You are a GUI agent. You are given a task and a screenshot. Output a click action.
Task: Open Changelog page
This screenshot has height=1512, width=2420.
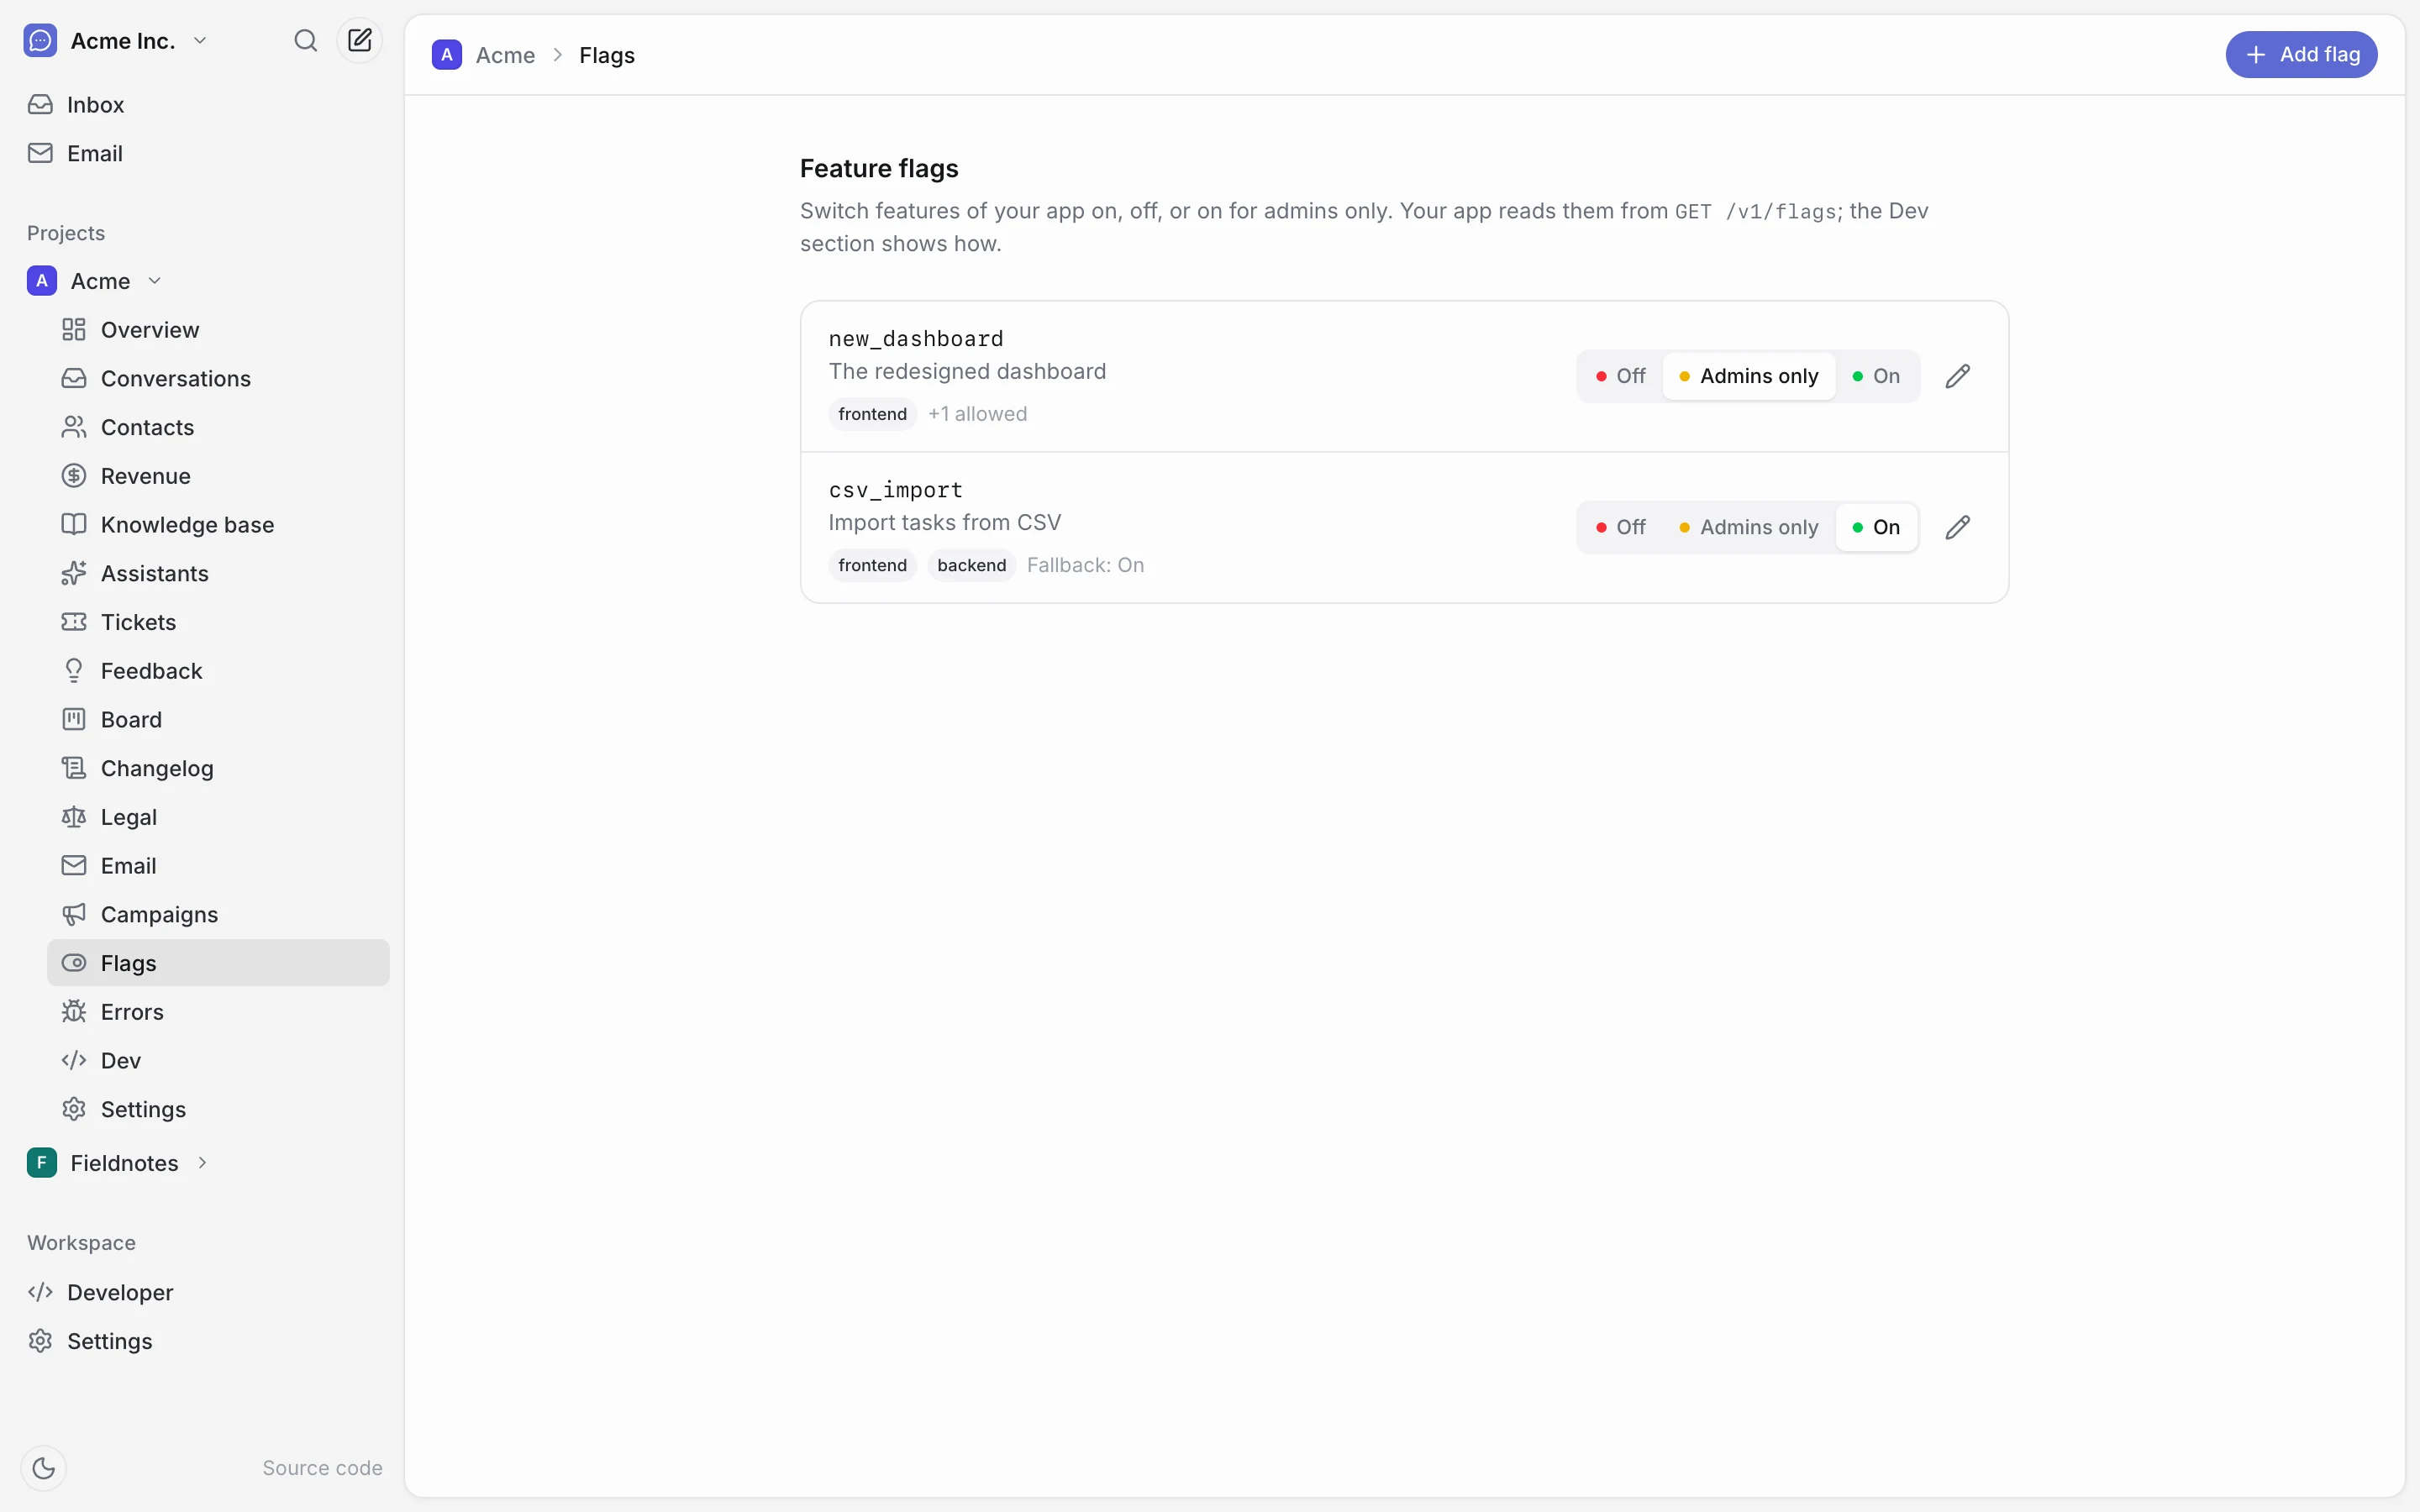tap(218, 768)
